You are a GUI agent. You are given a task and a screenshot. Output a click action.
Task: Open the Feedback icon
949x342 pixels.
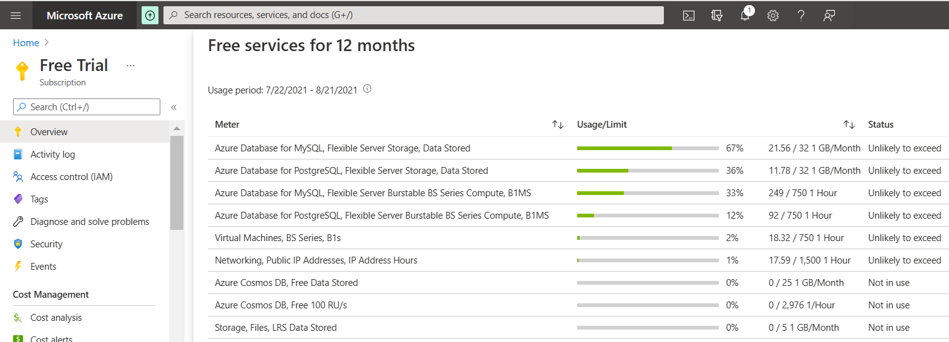829,16
